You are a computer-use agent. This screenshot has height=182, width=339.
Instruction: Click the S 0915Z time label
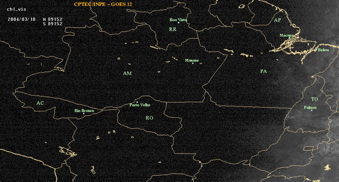tap(53, 24)
